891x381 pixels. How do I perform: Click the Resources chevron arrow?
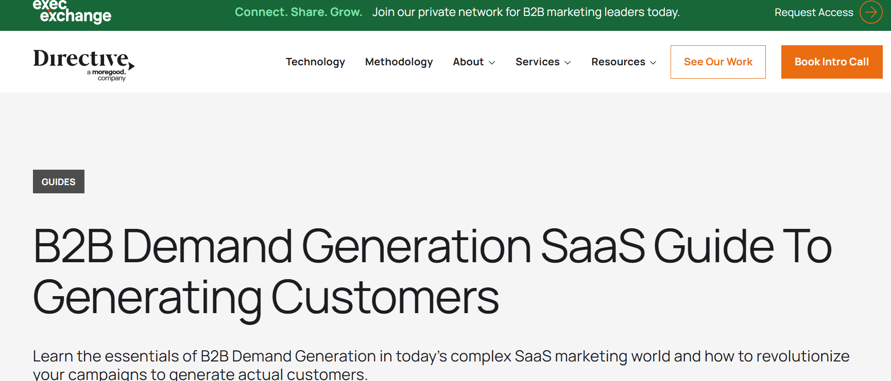pos(653,63)
